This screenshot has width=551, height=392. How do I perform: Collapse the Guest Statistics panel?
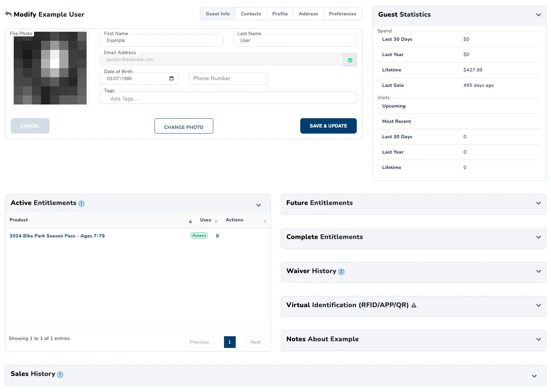coord(539,15)
